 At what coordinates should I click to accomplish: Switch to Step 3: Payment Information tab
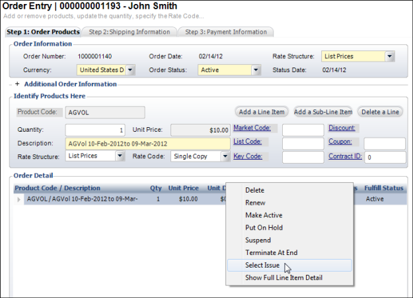point(226,32)
